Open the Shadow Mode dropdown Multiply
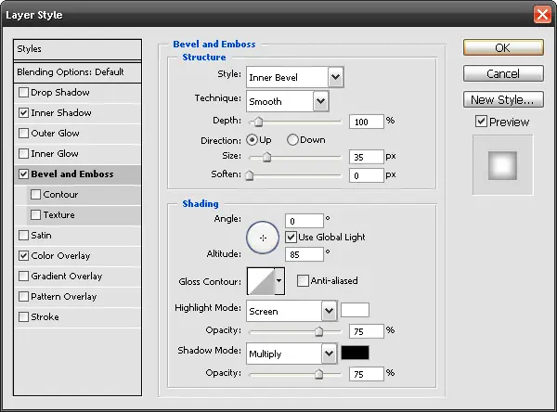The width and height of the screenshot is (557, 412). coord(291,354)
